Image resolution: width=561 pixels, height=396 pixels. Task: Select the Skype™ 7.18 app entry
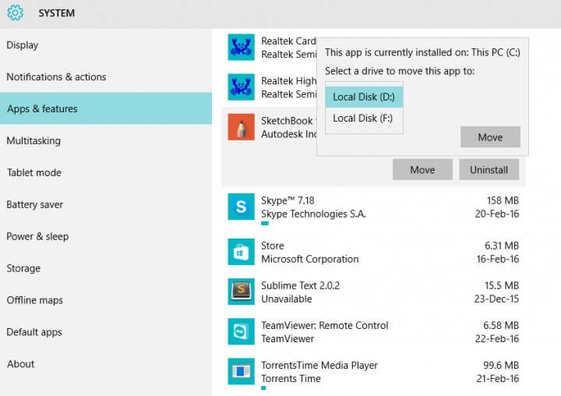pos(373,208)
